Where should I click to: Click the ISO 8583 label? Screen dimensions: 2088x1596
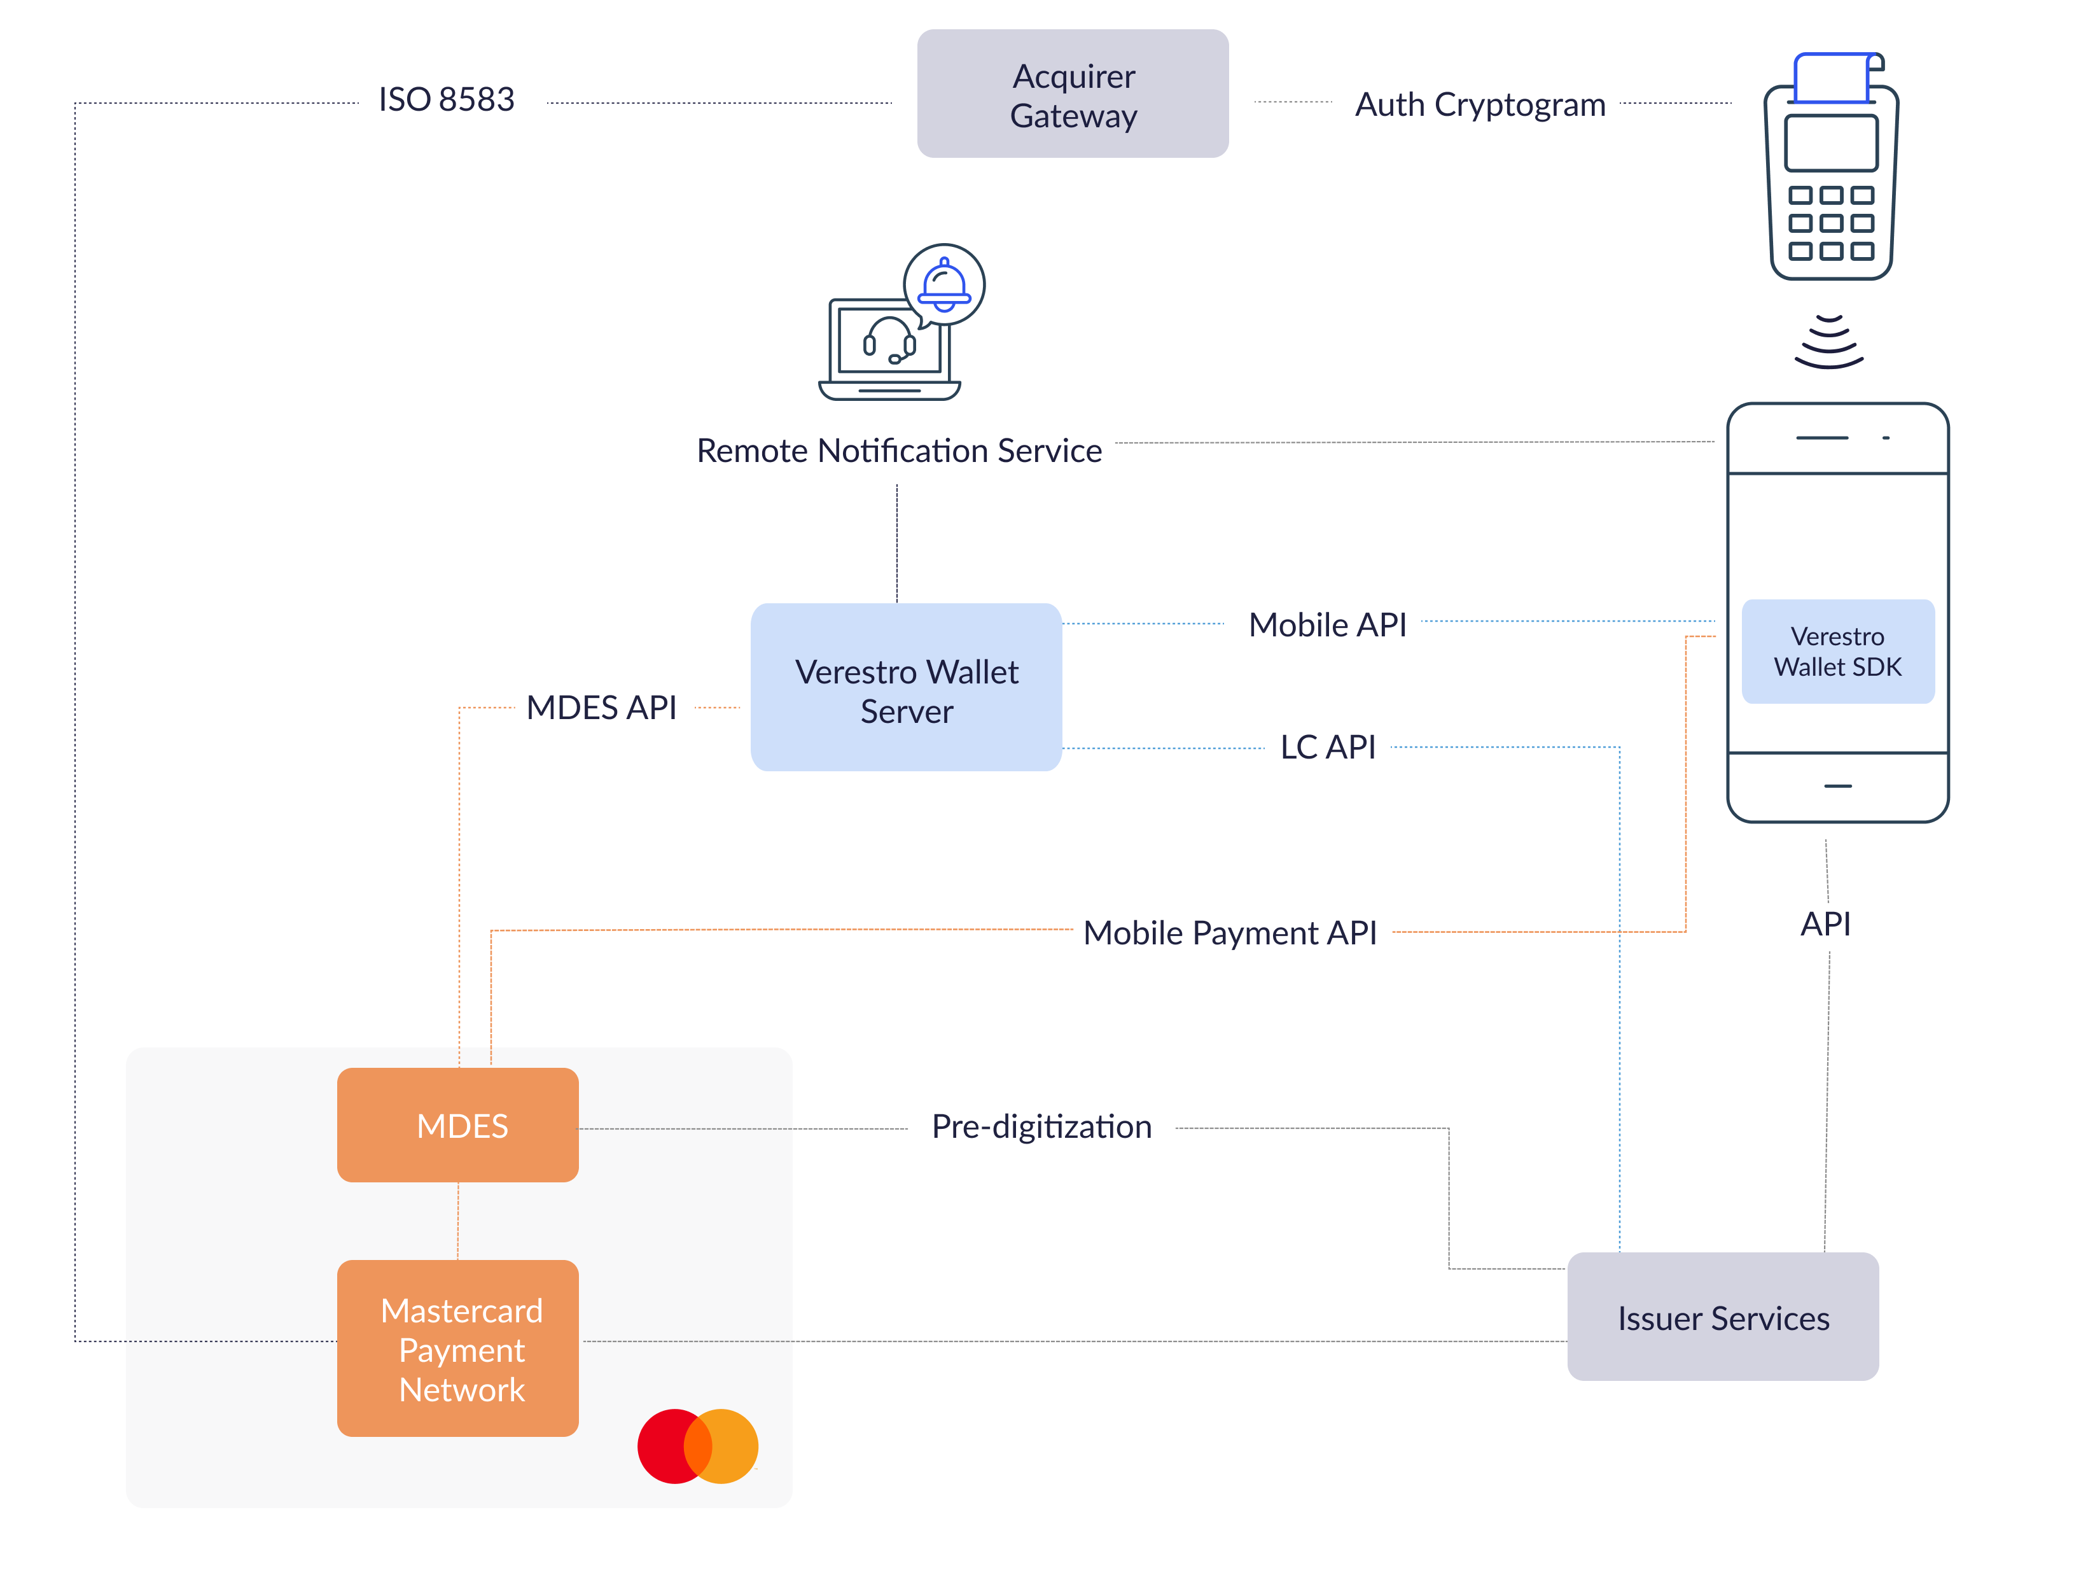point(446,99)
